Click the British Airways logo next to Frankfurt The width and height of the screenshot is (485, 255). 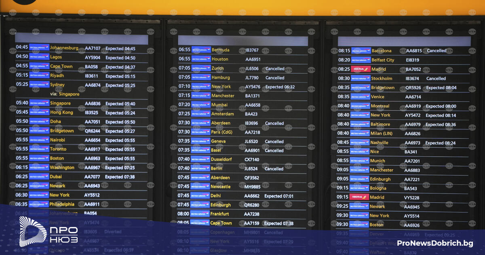(x=200, y=214)
